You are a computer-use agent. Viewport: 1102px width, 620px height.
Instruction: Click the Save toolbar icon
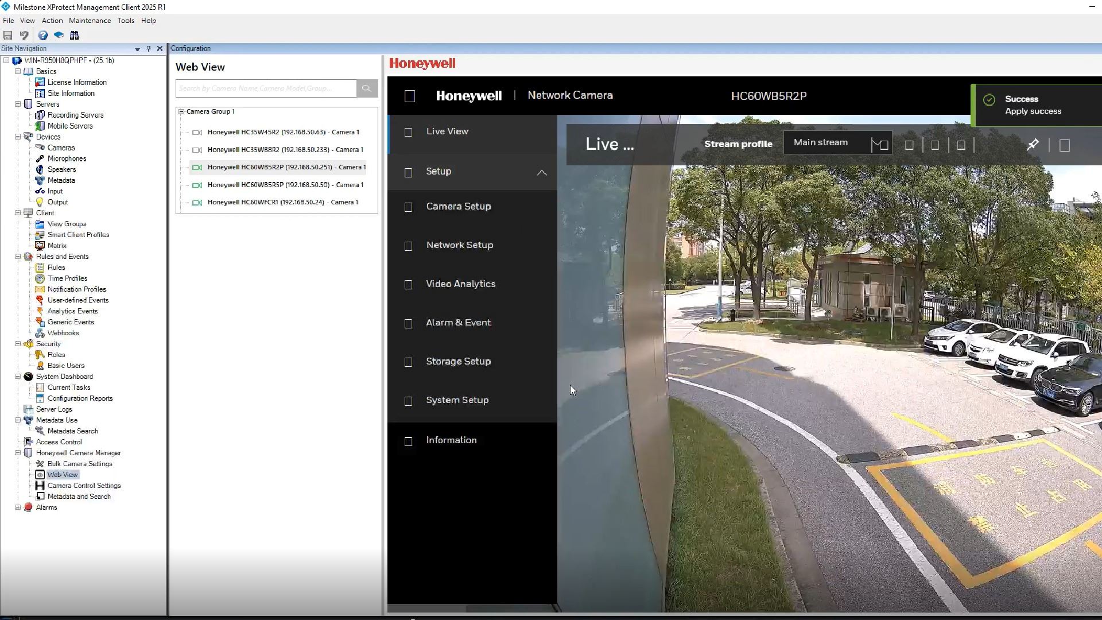(x=8, y=36)
